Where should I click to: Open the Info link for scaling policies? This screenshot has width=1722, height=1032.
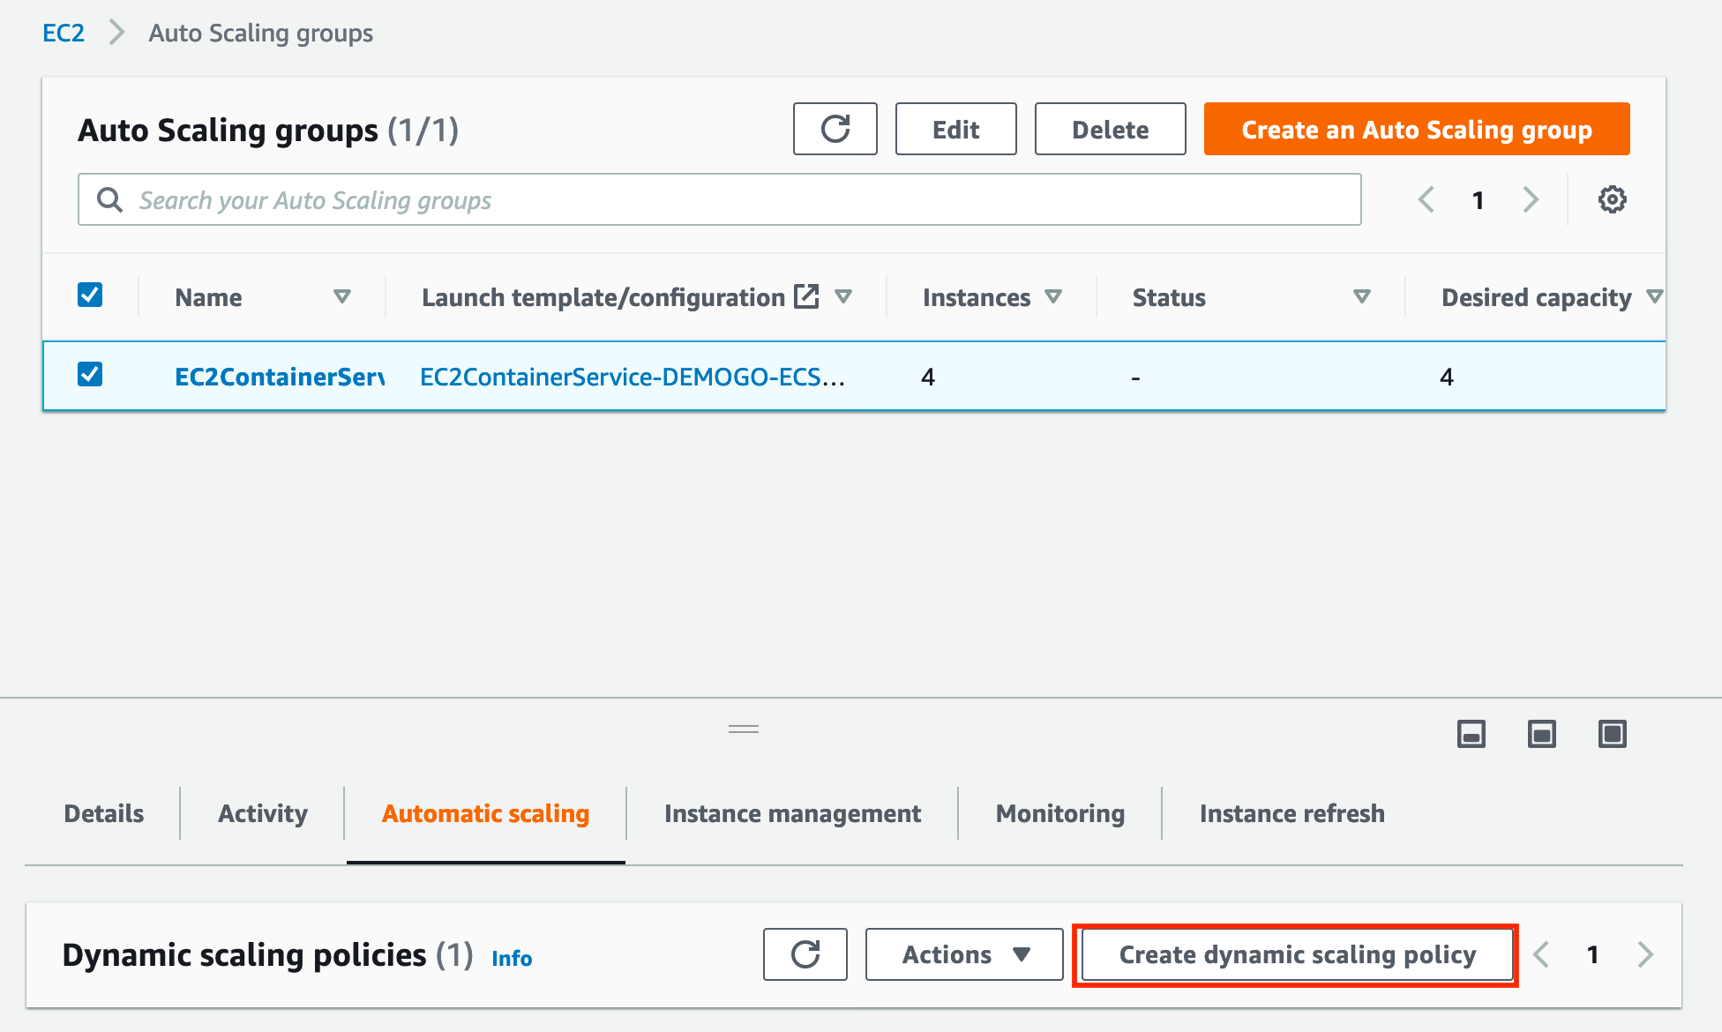click(512, 958)
